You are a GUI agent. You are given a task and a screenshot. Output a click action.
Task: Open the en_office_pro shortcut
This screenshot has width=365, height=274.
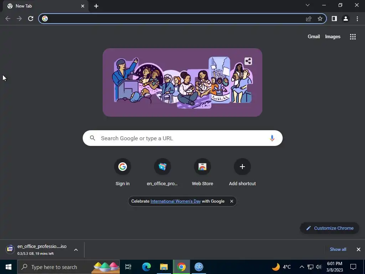[x=162, y=172]
